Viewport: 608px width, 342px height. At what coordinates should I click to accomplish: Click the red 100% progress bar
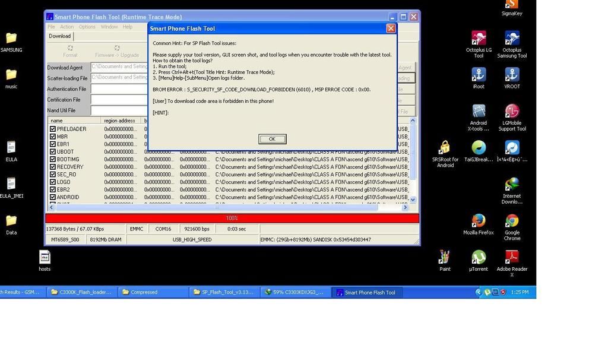point(232,218)
